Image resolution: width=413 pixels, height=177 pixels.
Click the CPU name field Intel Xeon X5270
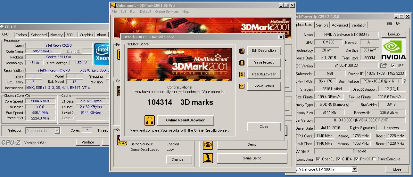pyautogui.click(x=58, y=46)
